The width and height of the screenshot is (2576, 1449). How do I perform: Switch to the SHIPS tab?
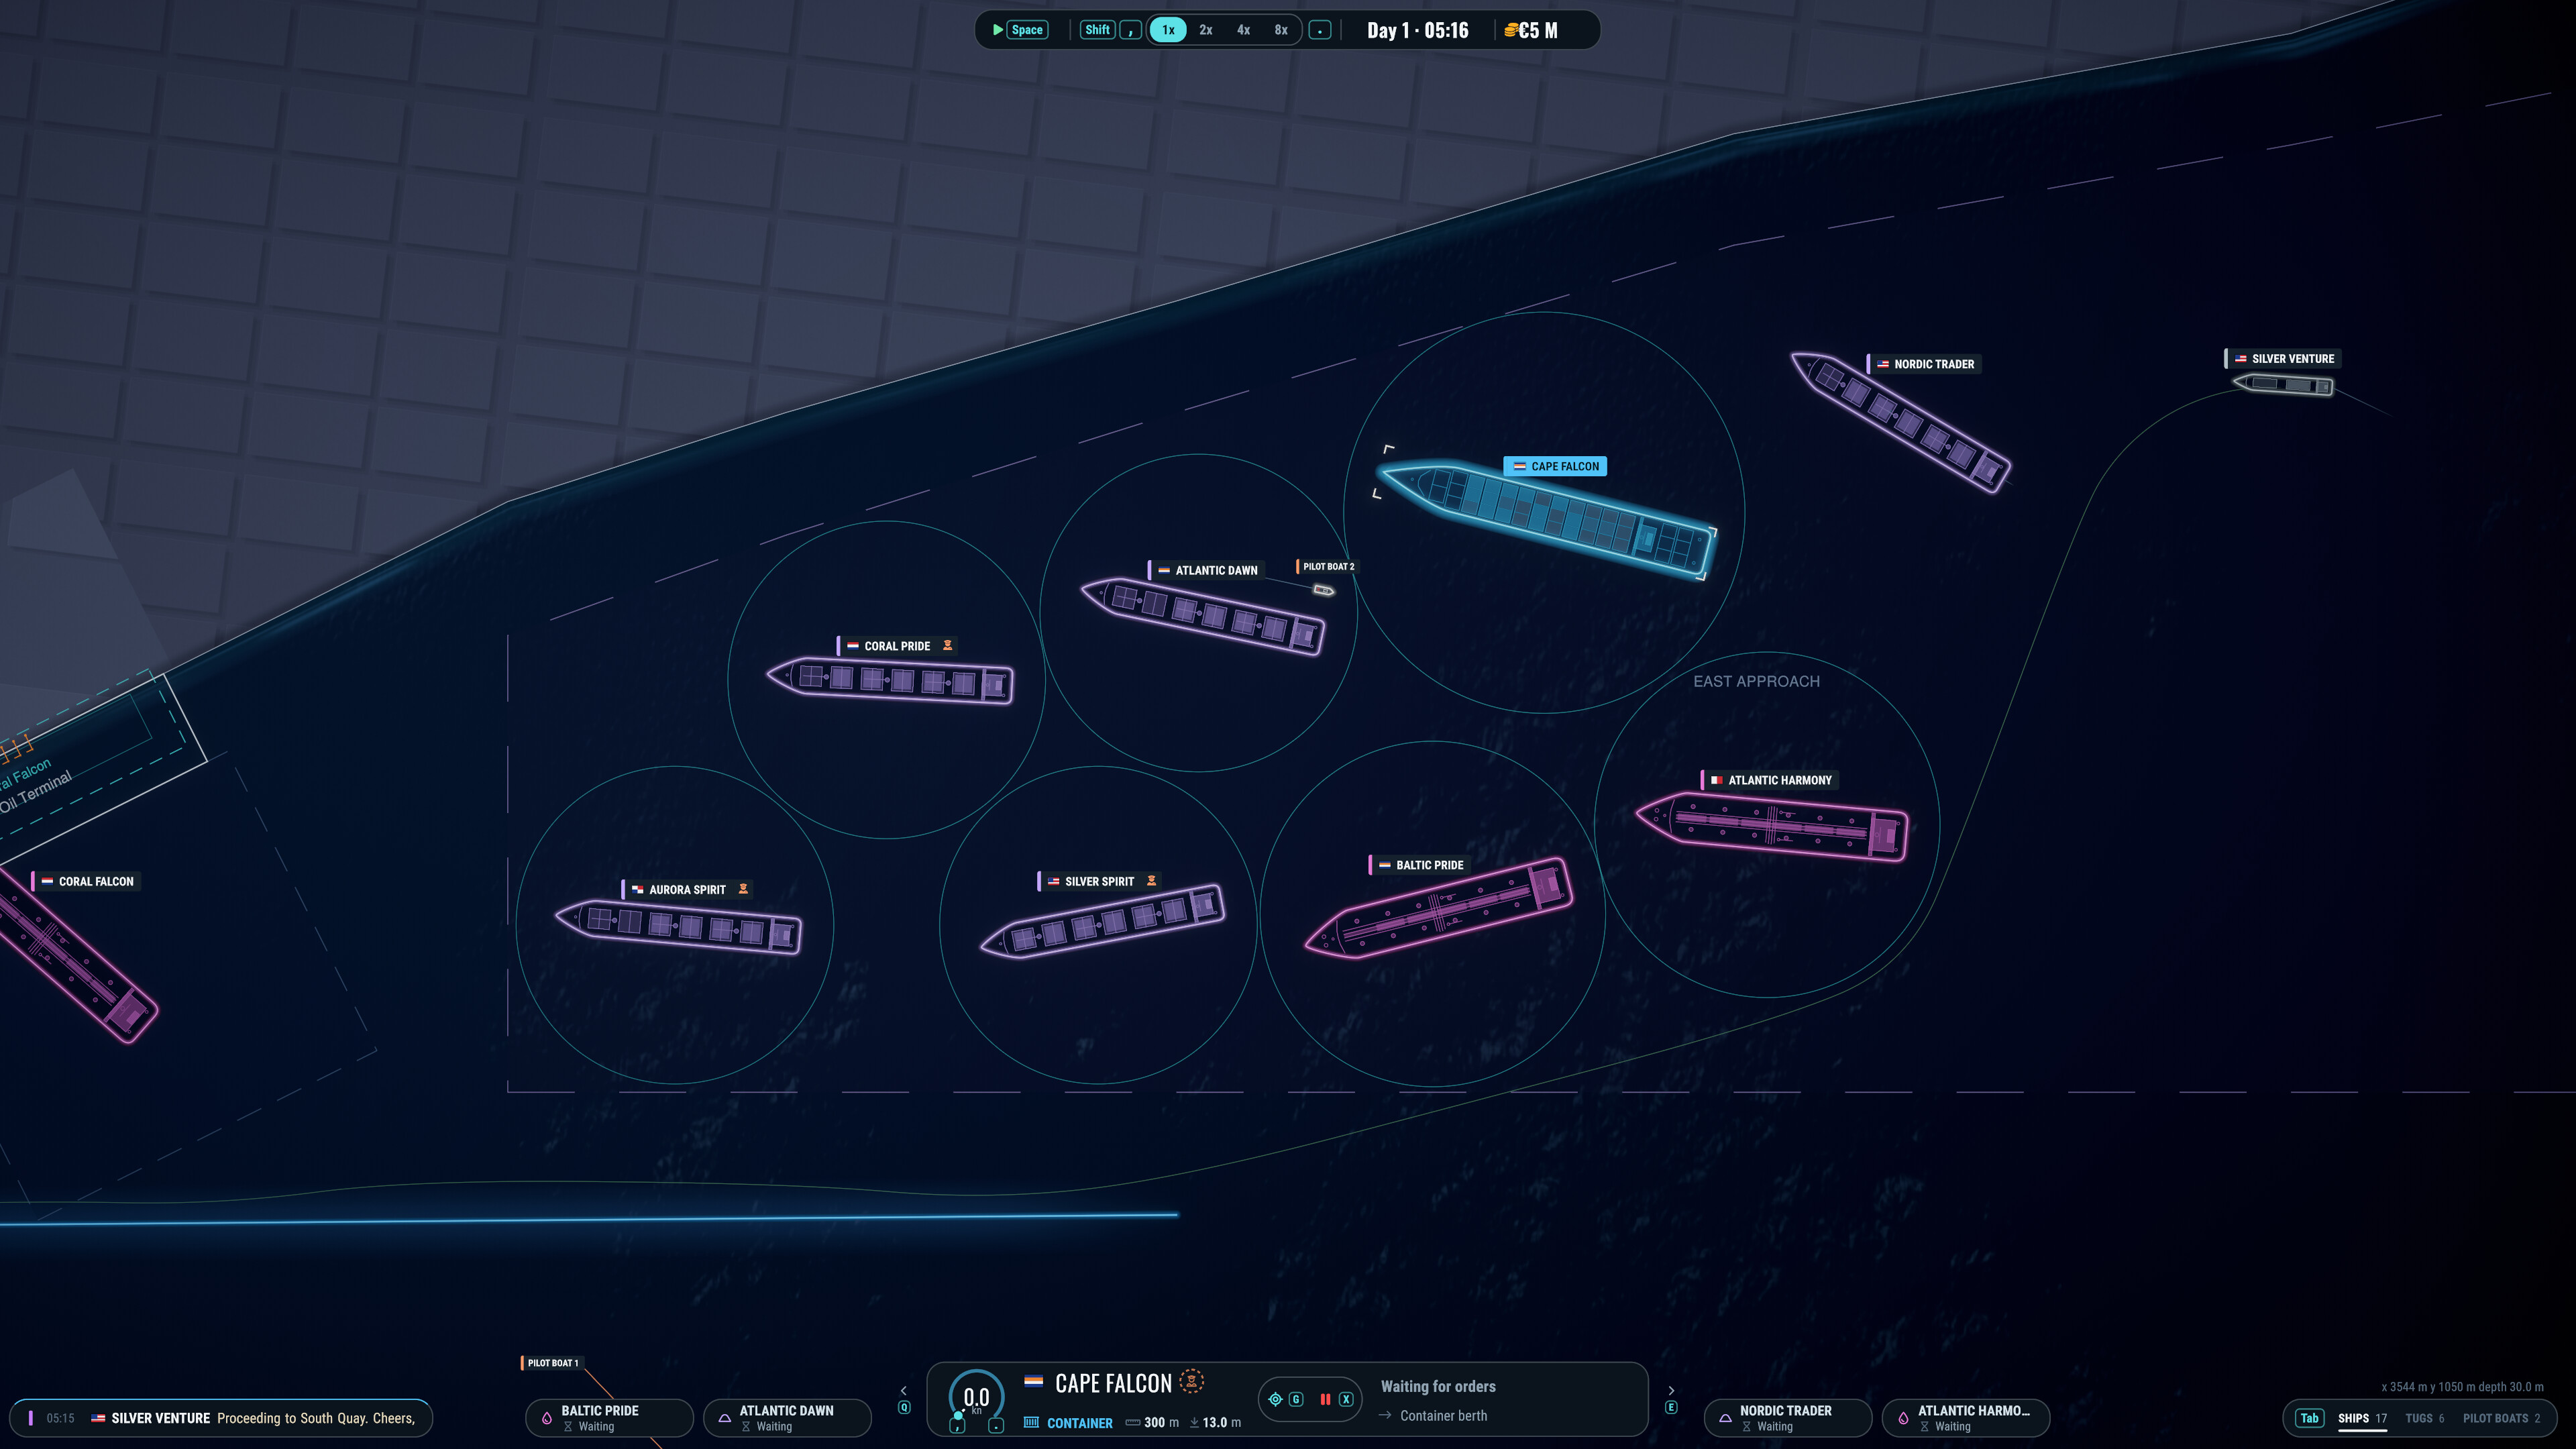(x=2361, y=1418)
